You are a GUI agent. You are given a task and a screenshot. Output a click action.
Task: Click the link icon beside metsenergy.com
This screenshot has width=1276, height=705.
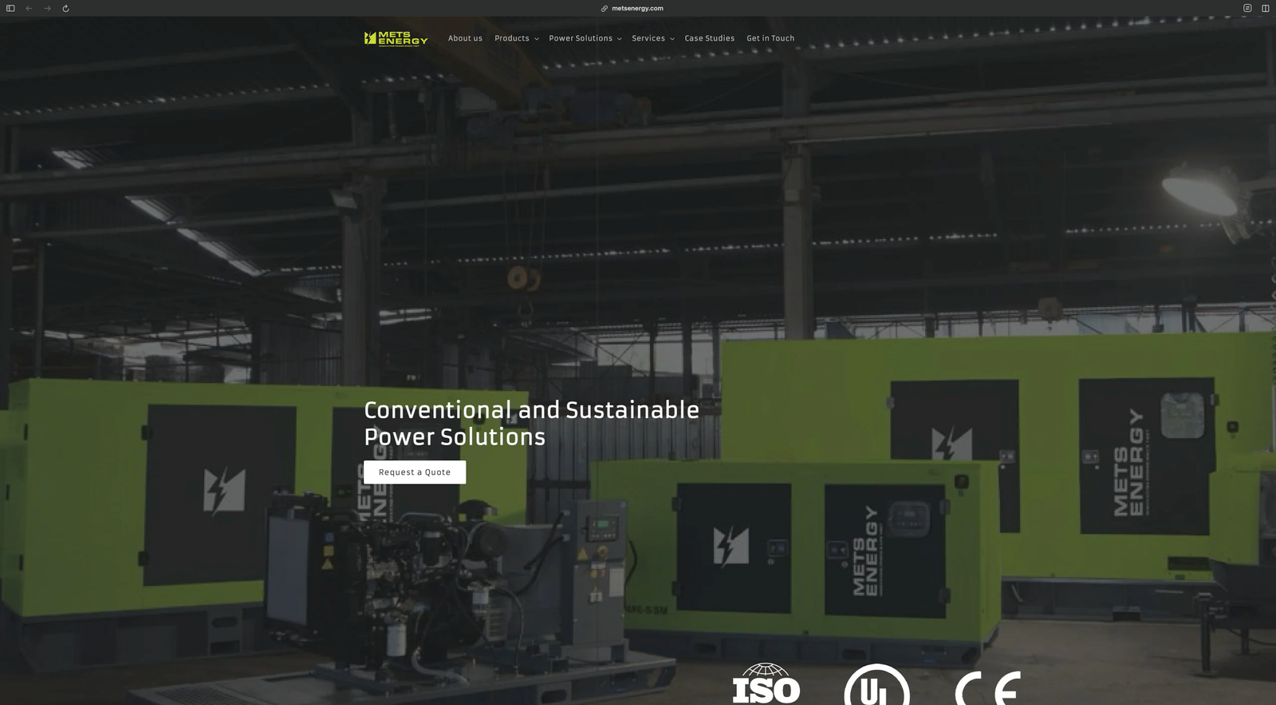pos(605,9)
